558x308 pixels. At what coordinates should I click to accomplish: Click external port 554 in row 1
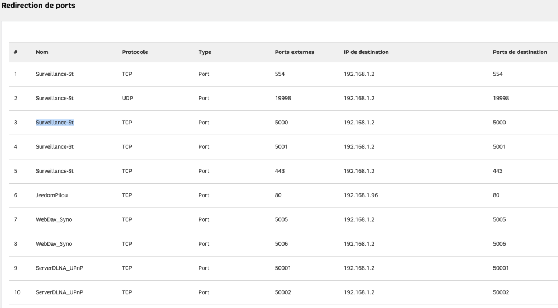[280, 74]
